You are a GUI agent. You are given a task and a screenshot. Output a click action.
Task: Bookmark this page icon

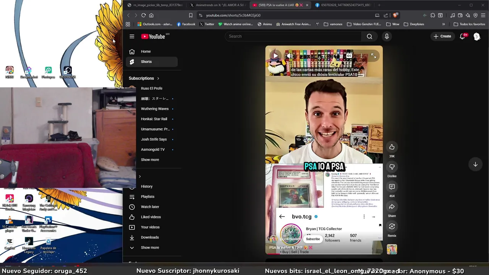click(x=191, y=15)
